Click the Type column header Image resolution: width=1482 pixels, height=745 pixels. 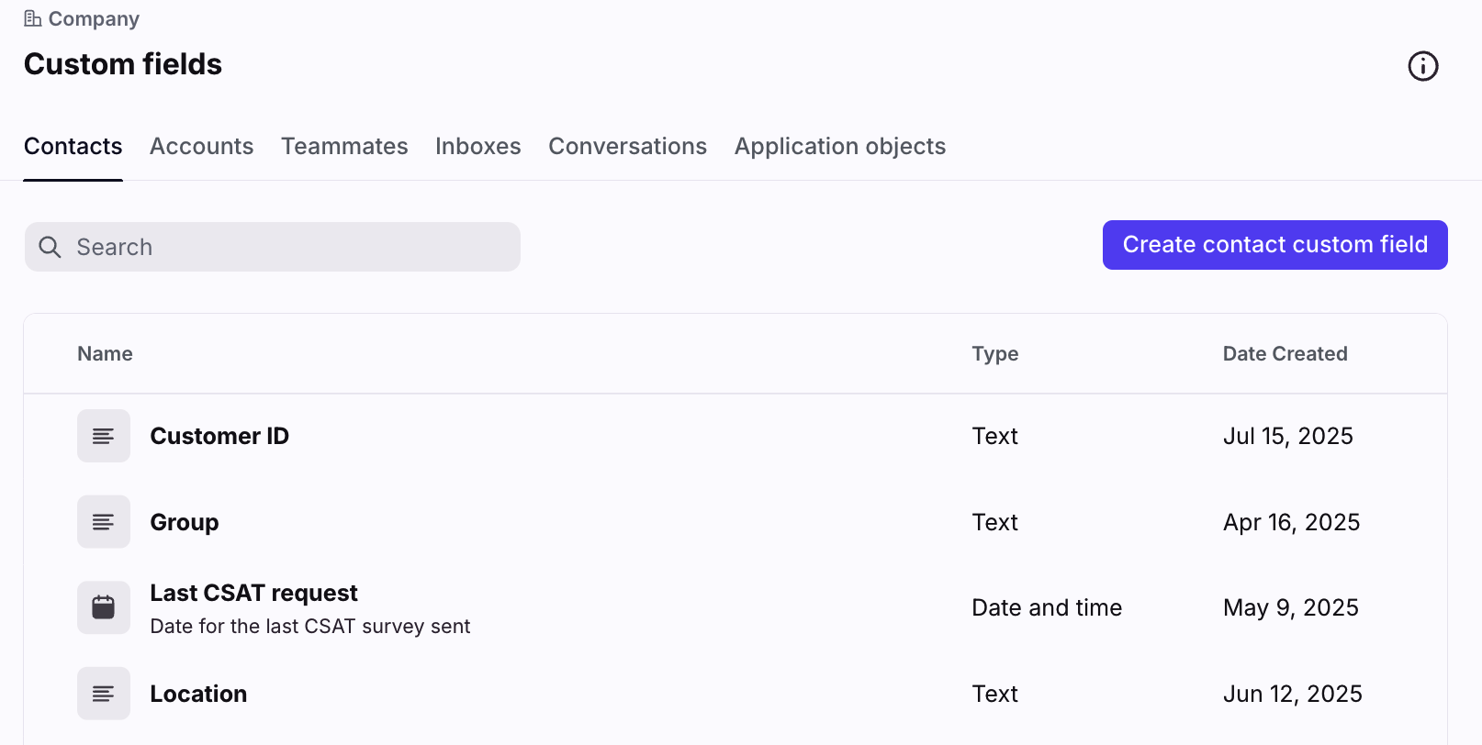point(994,354)
